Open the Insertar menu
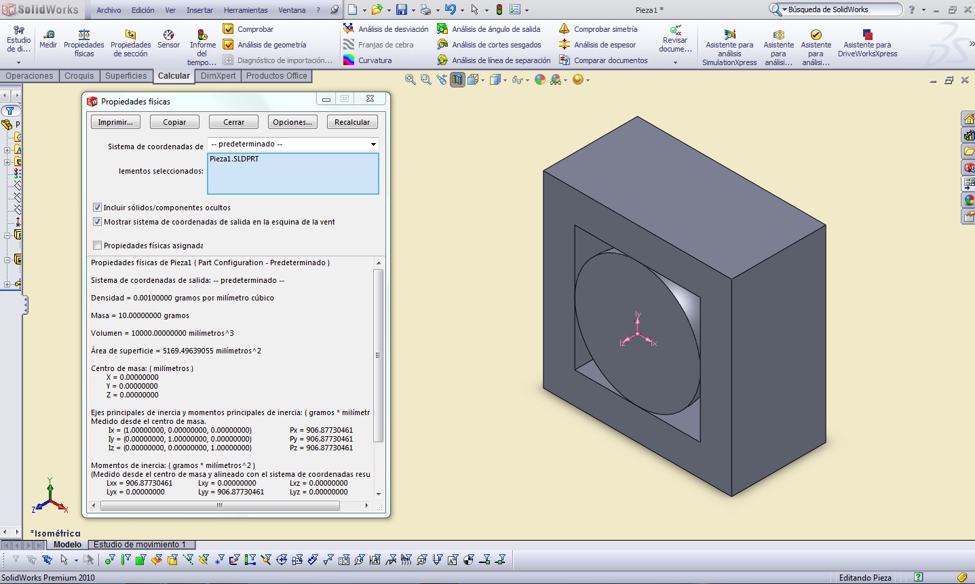The image size is (975, 584). 199,10
